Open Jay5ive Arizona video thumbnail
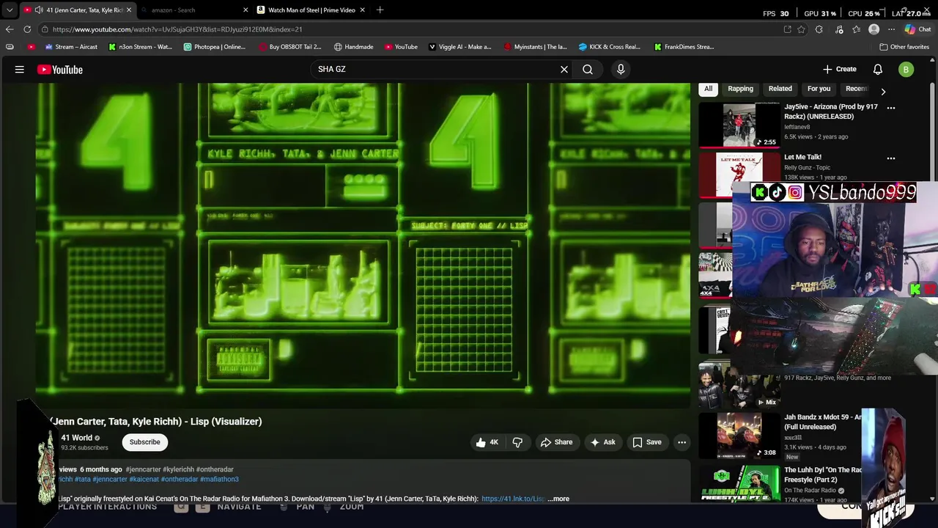938x528 pixels. pyautogui.click(x=740, y=125)
